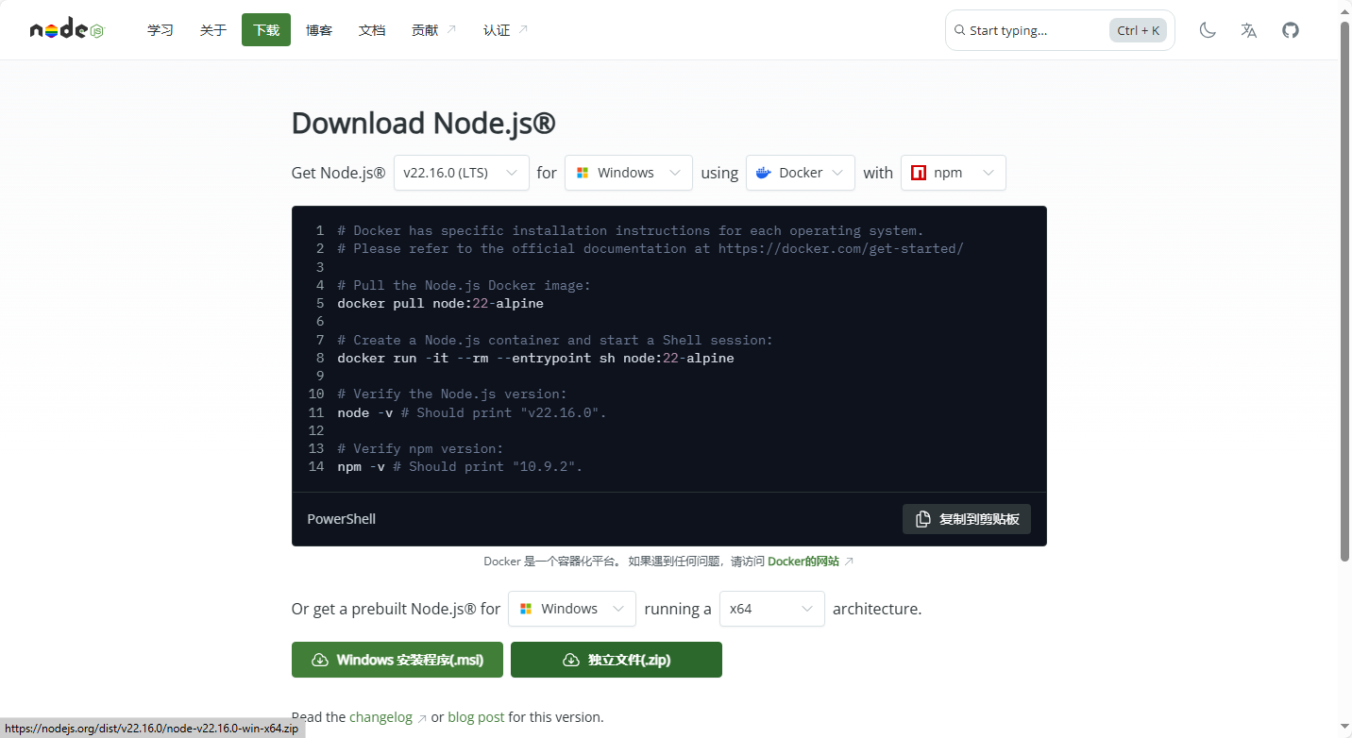Screen dimensions: 1352x738
Task: Click the download icon on .zip button
Action: pos(571,660)
